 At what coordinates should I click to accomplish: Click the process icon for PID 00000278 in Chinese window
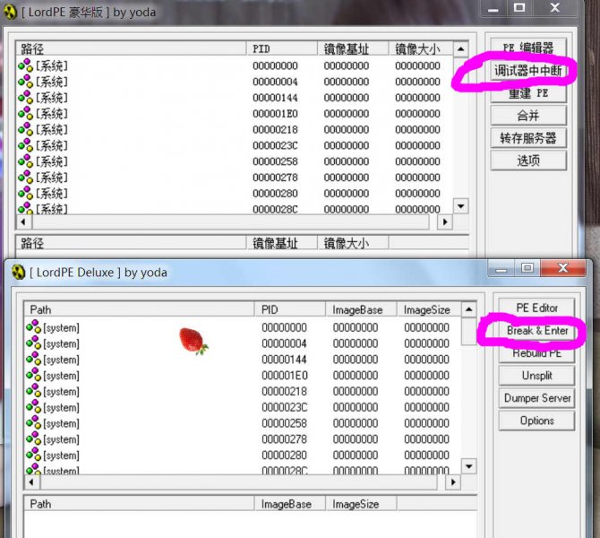pos(26,177)
